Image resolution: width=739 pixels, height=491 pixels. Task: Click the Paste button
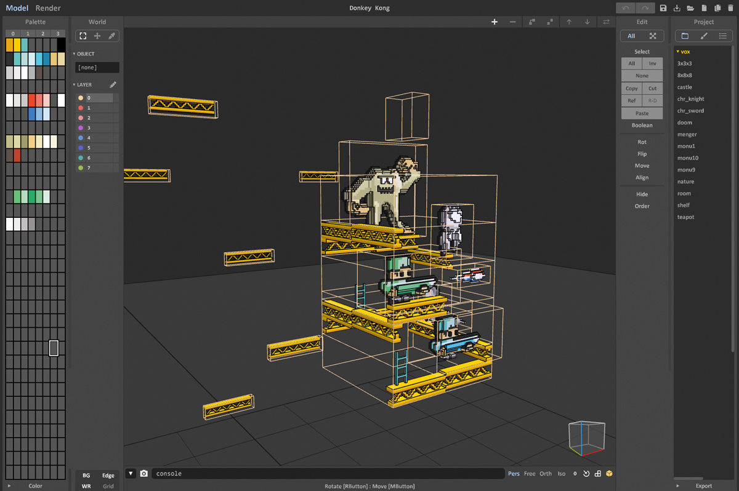pos(642,113)
